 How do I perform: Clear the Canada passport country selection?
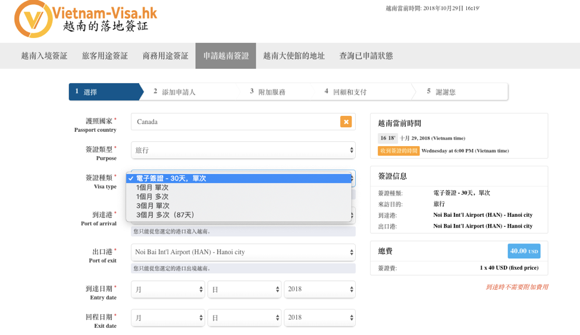coord(346,122)
